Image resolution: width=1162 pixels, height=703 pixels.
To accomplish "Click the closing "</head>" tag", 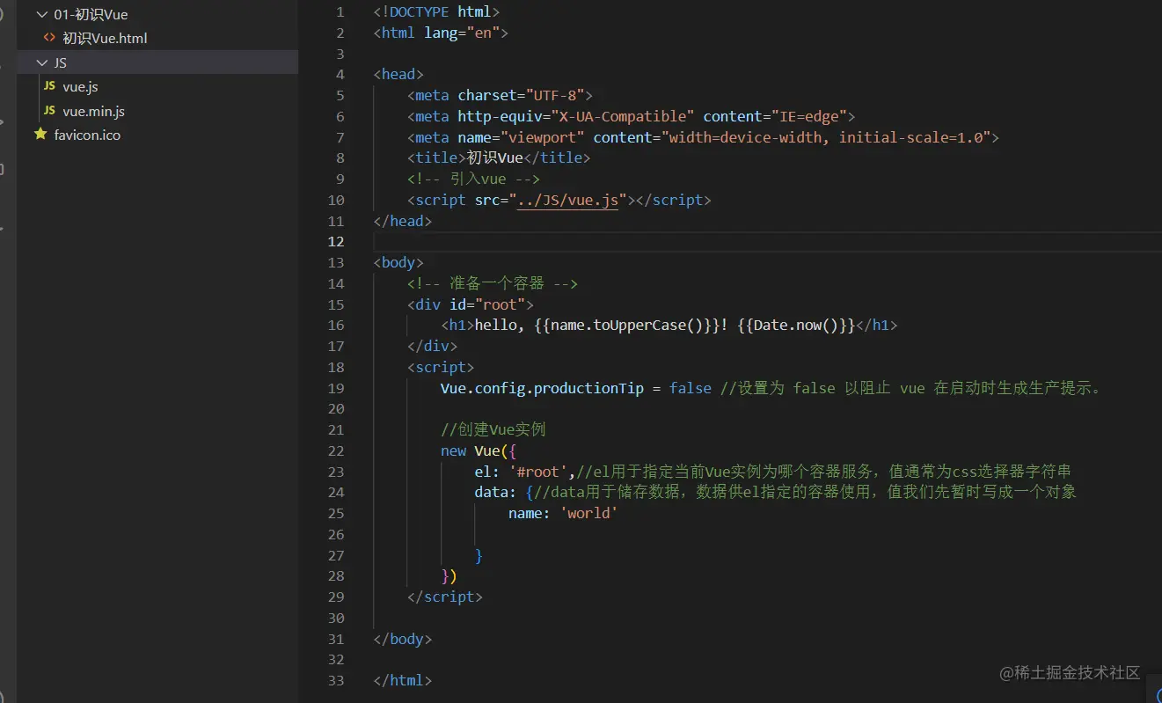I will click(x=403, y=222).
